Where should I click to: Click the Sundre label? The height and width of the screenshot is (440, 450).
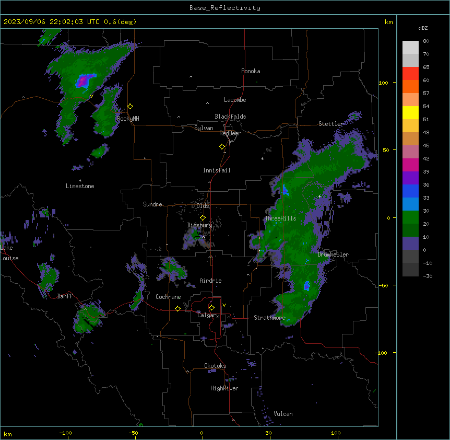click(152, 204)
